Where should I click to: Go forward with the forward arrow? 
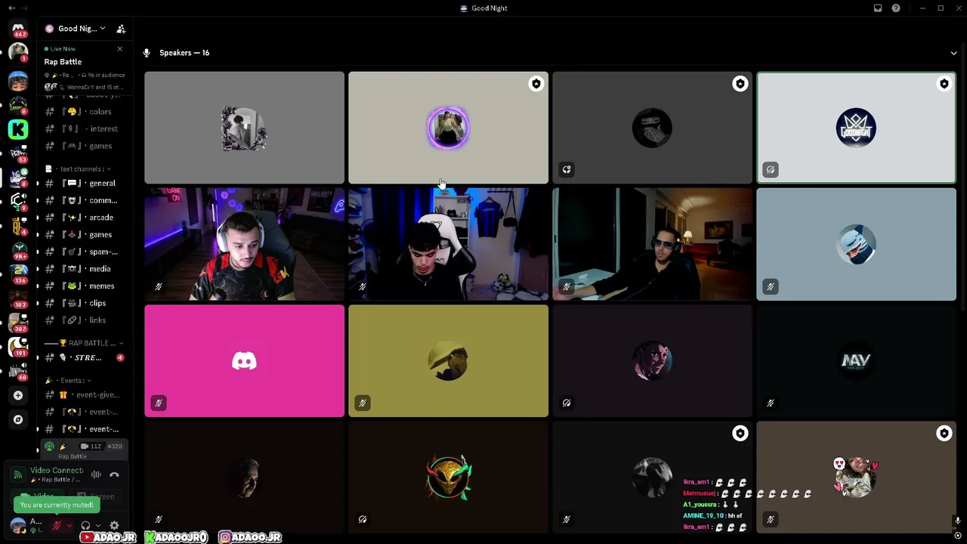[x=25, y=8]
